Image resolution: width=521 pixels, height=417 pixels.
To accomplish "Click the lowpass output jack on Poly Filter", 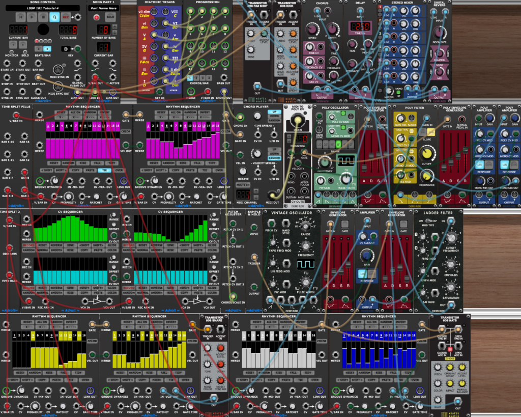I will point(400,195).
